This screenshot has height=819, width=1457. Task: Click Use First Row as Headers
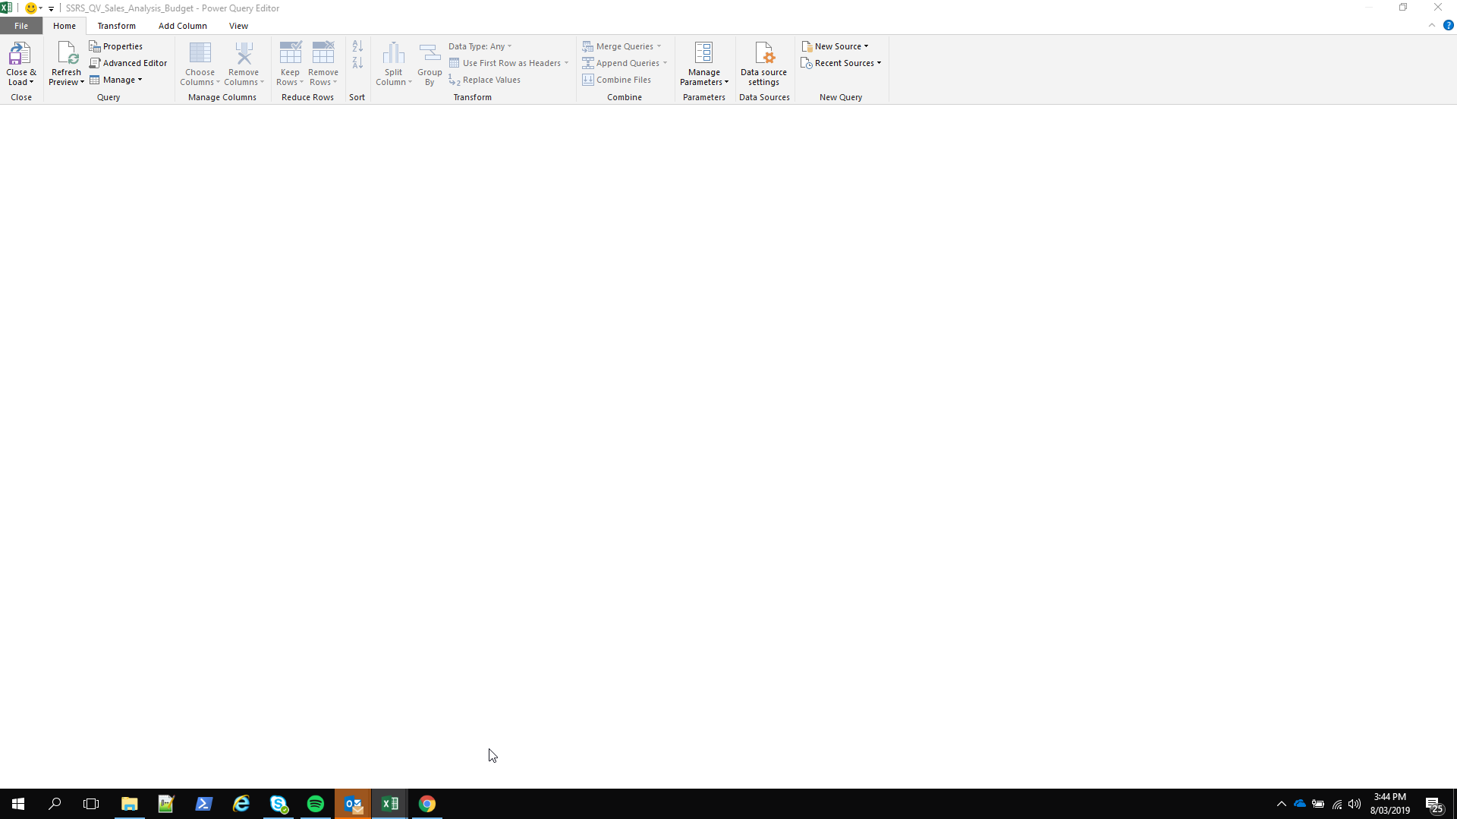(x=508, y=62)
